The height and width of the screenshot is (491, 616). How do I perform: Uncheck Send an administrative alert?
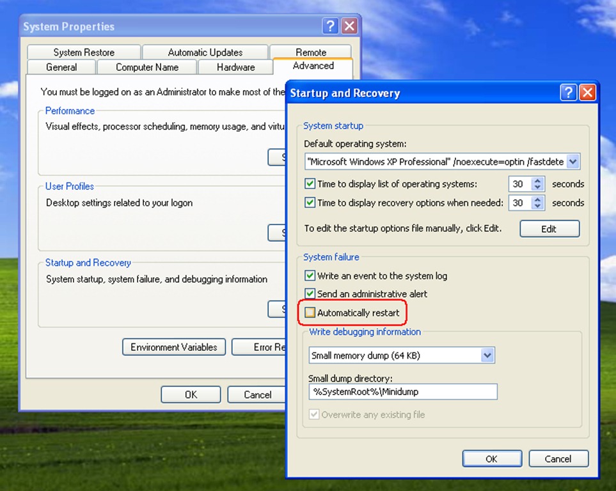[x=310, y=293]
